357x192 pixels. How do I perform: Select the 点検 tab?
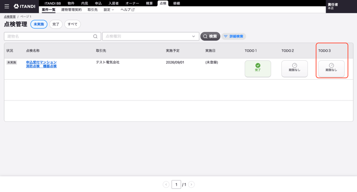tap(163, 3)
